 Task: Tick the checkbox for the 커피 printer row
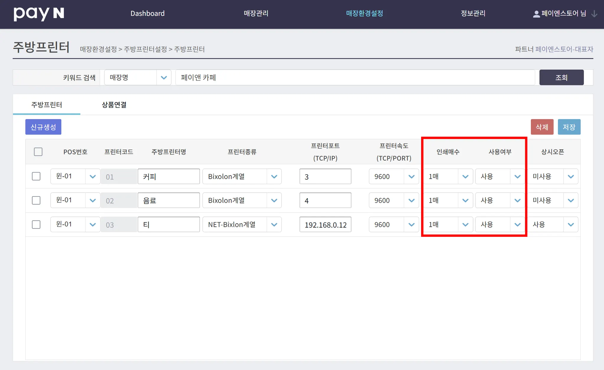pos(36,176)
